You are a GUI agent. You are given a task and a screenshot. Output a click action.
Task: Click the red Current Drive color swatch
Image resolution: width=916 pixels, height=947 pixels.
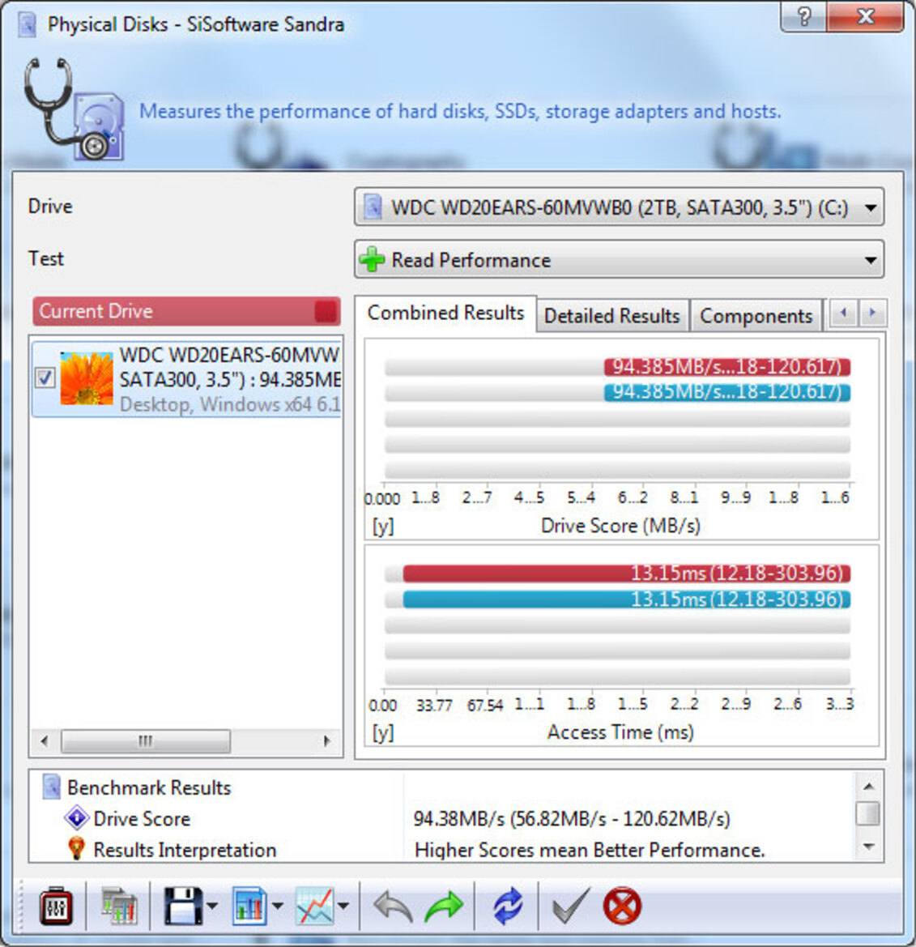[326, 312]
